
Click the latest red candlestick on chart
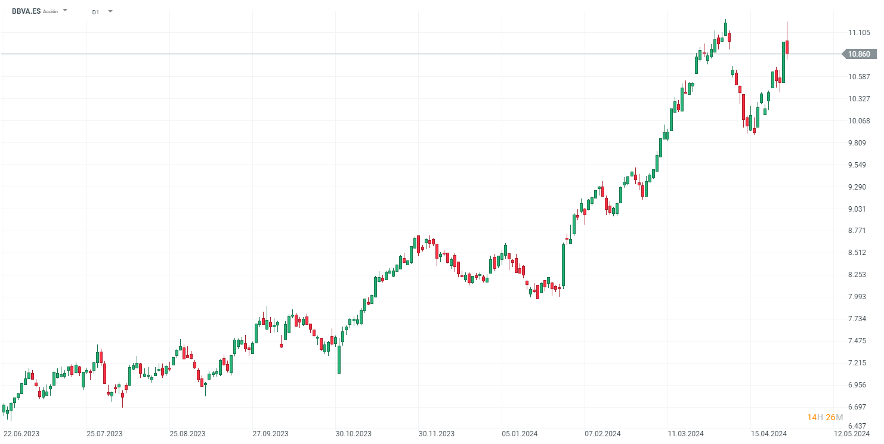787,47
